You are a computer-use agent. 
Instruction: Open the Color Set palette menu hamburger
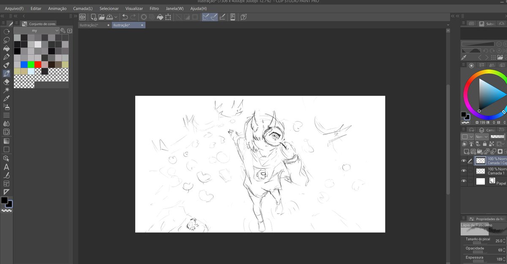(x=16, y=24)
